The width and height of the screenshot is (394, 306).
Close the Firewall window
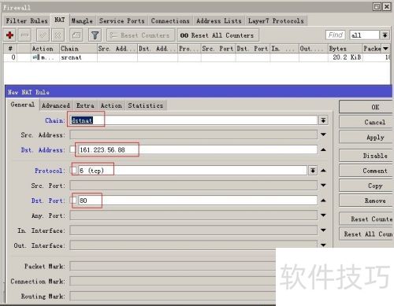pyautogui.click(x=387, y=6)
